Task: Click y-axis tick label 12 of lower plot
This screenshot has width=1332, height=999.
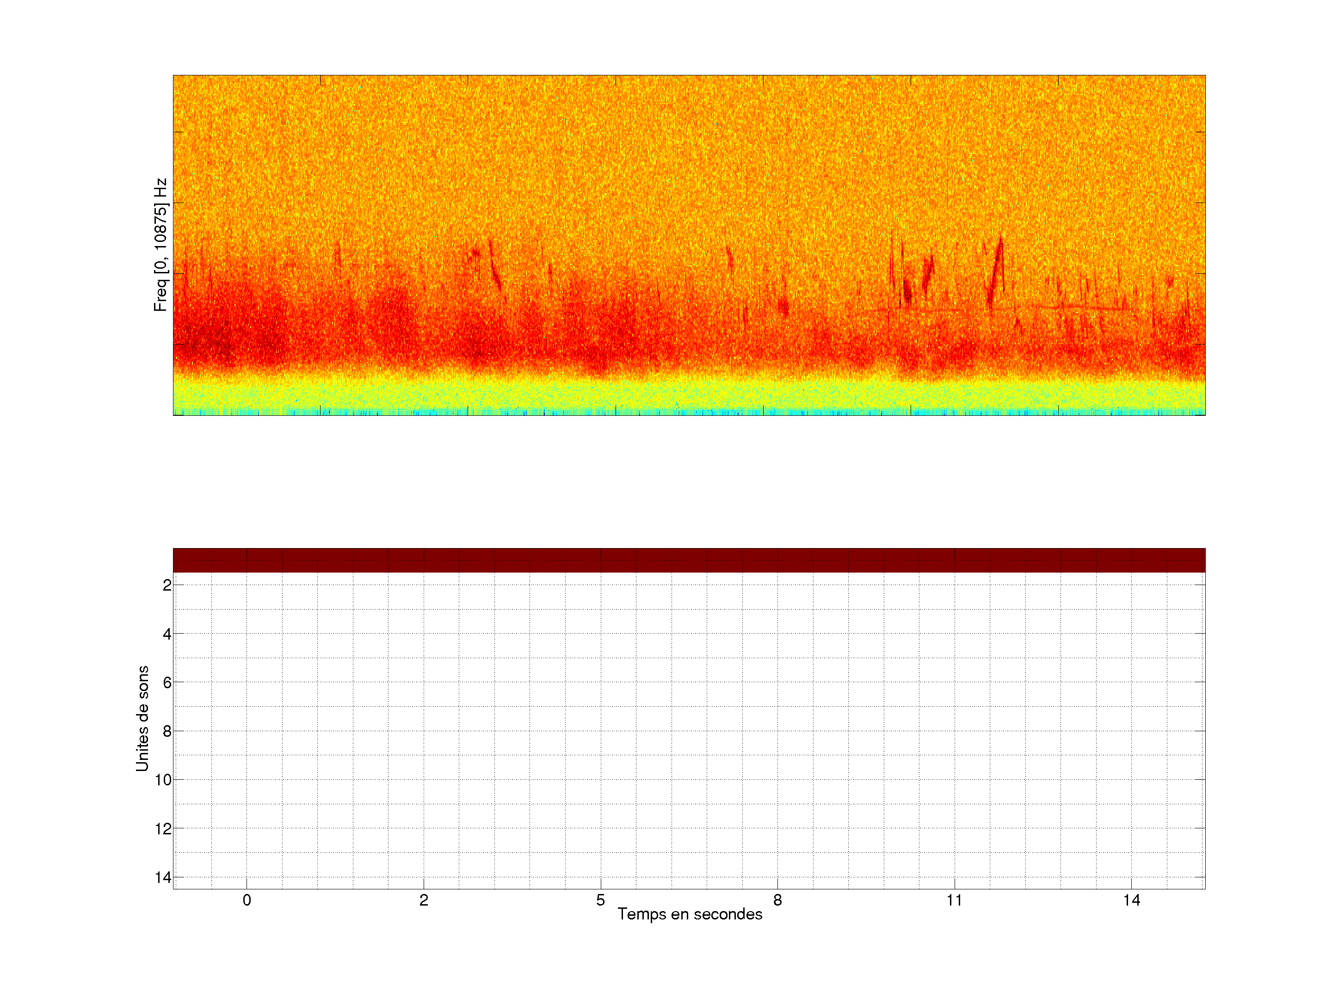Action: click(x=163, y=829)
